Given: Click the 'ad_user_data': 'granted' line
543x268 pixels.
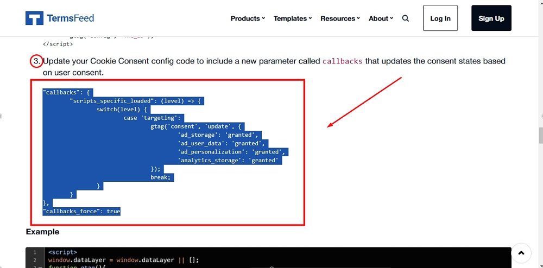Looking at the screenshot, I should (223, 144).
